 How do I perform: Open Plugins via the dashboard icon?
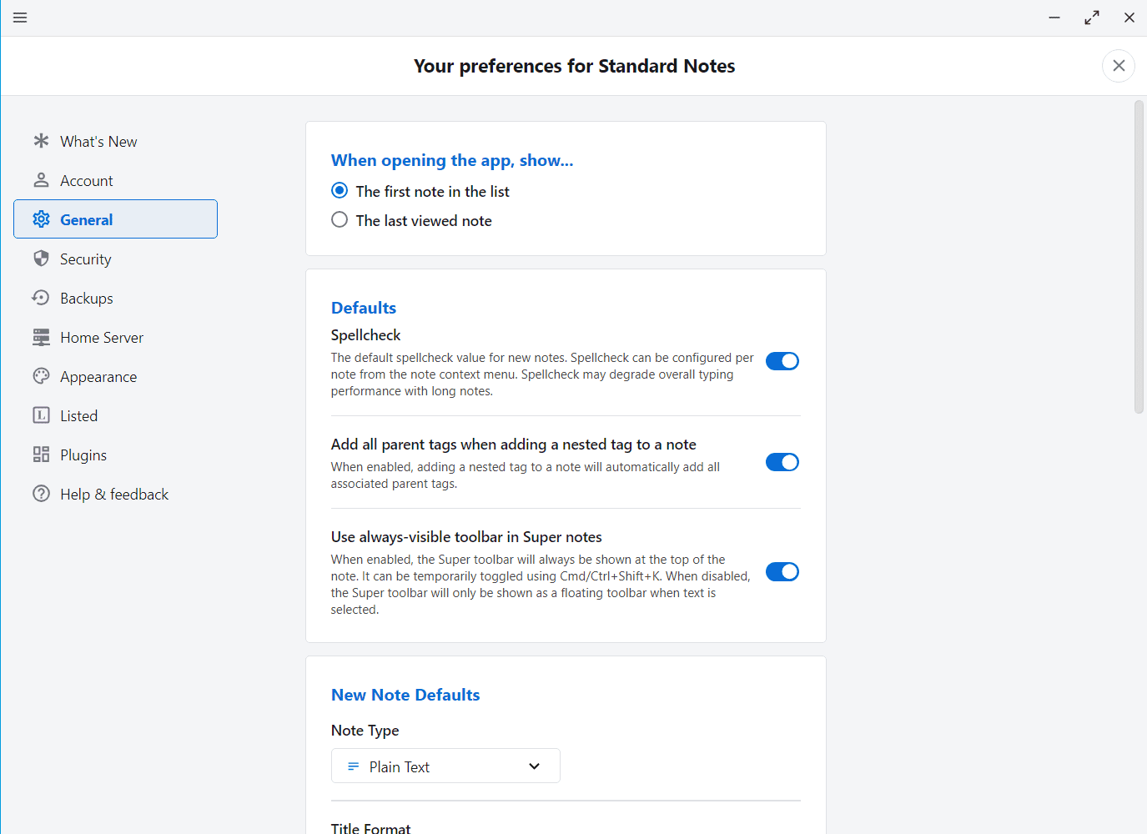click(41, 455)
